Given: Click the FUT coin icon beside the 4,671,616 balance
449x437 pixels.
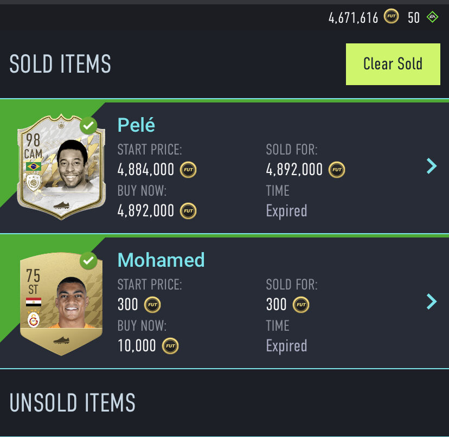Looking at the screenshot, I should (x=391, y=17).
